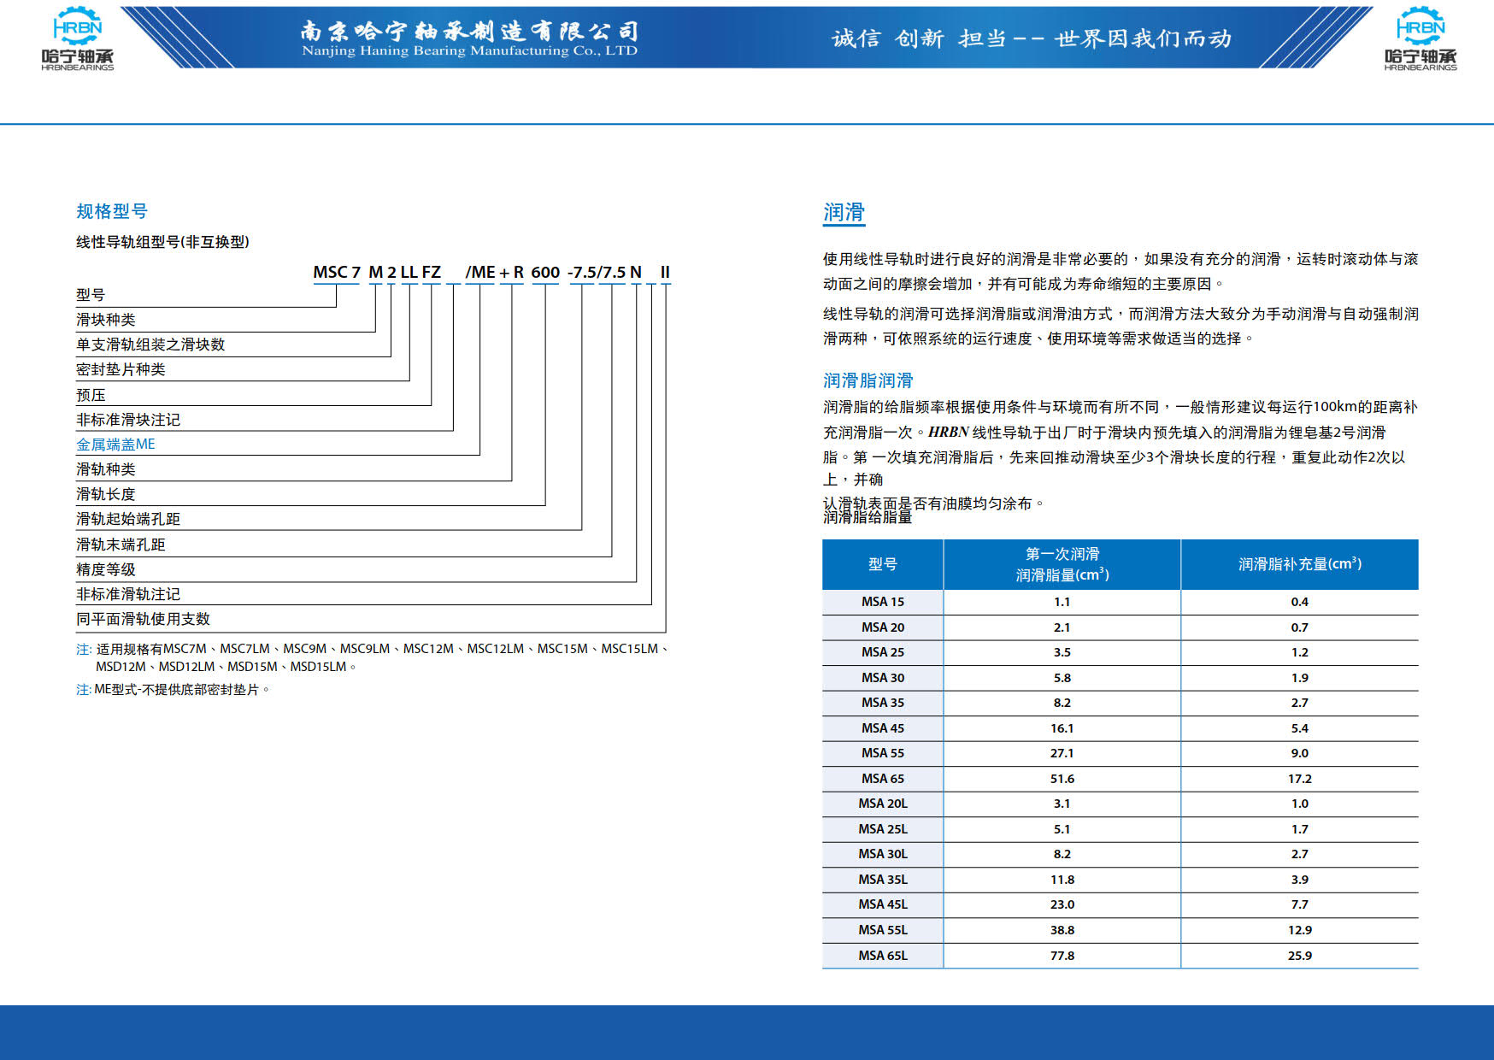
Task: Click the 'MSA 30L' table row label
Action: tap(883, 854)
